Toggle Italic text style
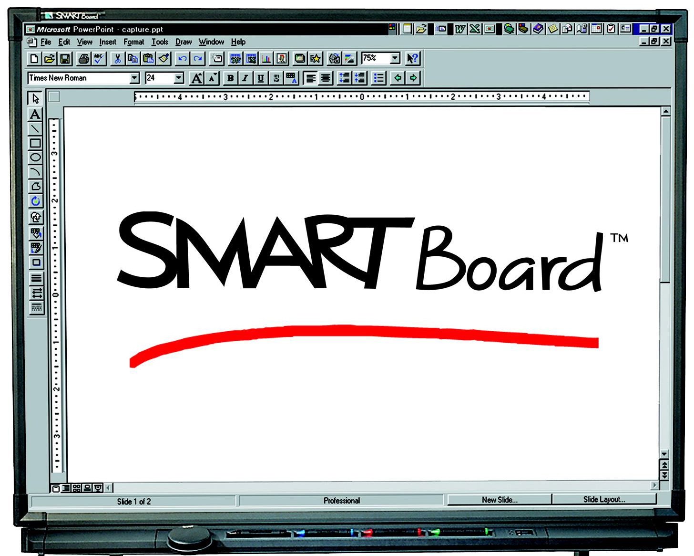This screenshot has height=556, width=694. (x=245, y=78)
